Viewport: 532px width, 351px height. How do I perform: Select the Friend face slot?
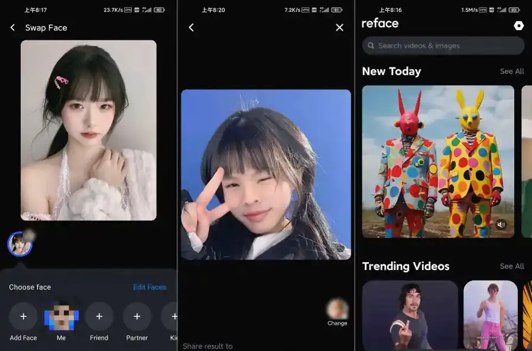(99, 317)
